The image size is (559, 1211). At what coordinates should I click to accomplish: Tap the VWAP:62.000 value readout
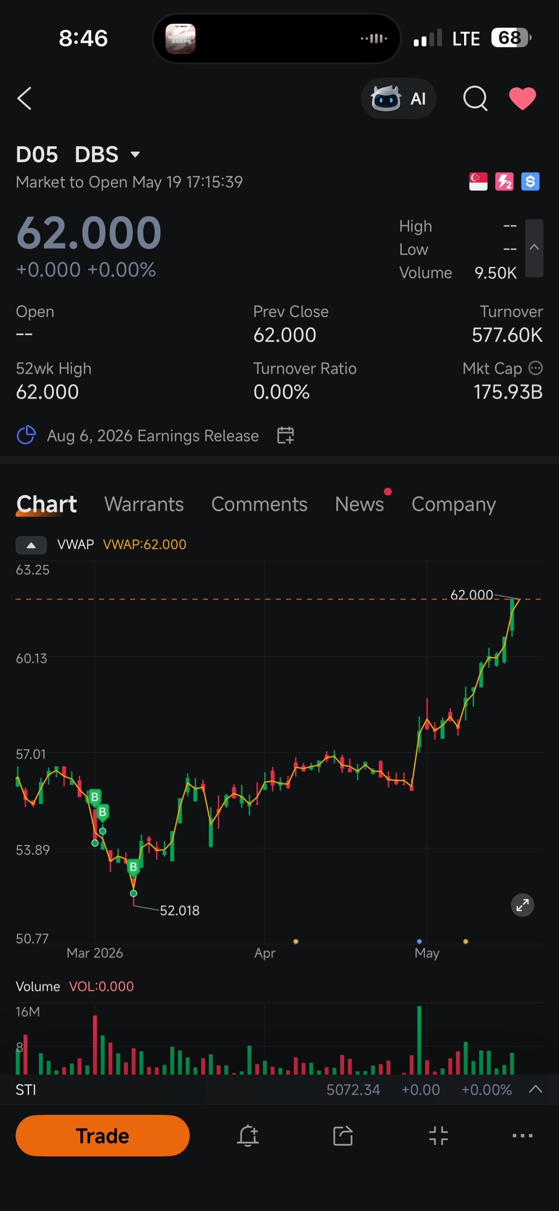[x=144, y=544]
